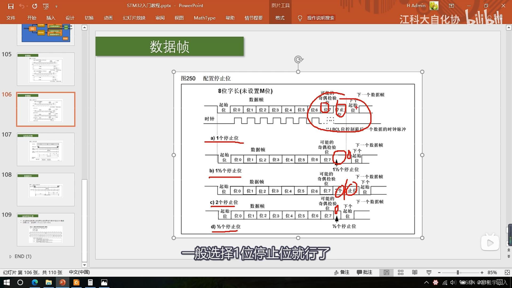Viewport: 512px width, 288px height.
Task: Click the rotate handle above the picture
Action: tap(298, 59)
